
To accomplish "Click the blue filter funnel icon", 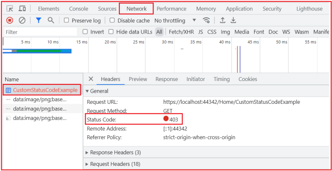I will pyautogui.click(x=38, y=20).
